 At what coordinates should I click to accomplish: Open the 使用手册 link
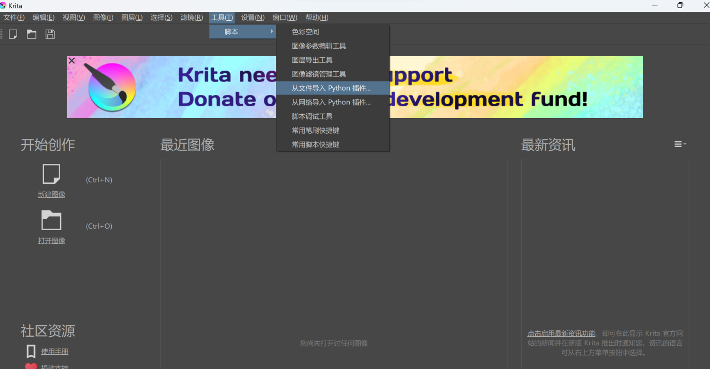pyautogui.click(x=55, y=352)
